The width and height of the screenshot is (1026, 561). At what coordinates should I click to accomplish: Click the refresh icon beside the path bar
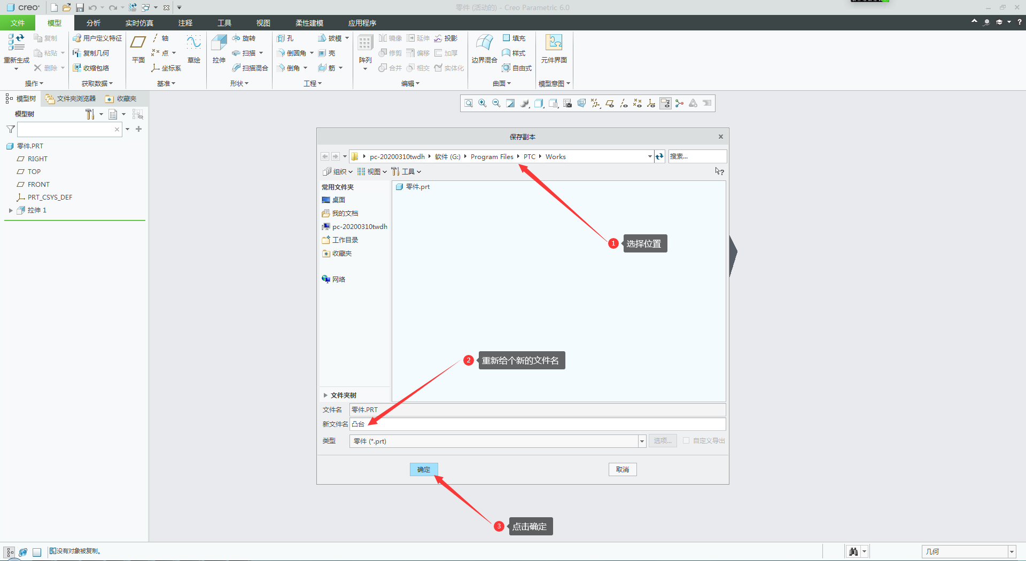coord(659,156)
